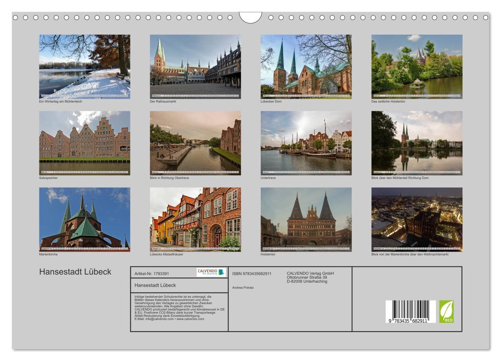Open the Holstentor photo
This screenshot has height=361, width=501.
(306, 219)
